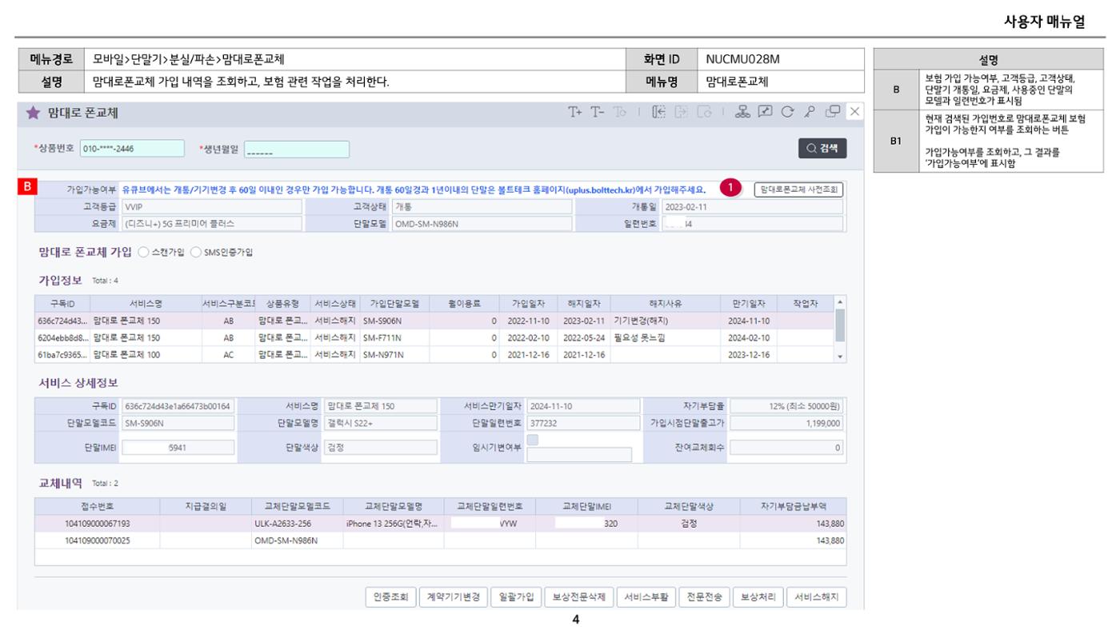This screenshot has width=1120, height=630.
Task: Focus the 상품번호 input field
Action: coord(132,149)
